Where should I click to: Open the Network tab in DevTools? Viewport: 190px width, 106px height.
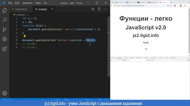pos(132,58)
